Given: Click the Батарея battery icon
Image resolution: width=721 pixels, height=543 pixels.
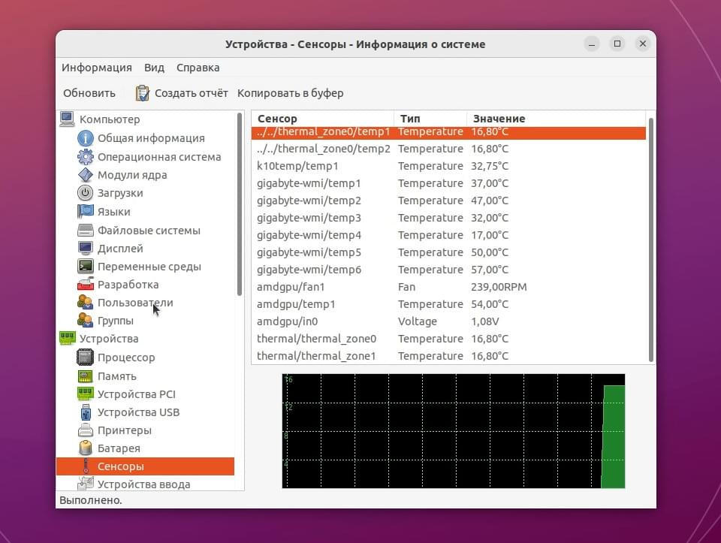Looking at the screenshot, I should [x=85, y=448].
